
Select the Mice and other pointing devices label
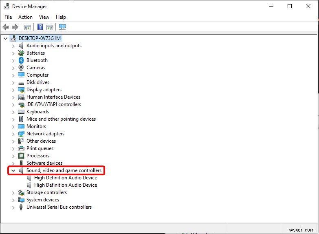[61, 119]
